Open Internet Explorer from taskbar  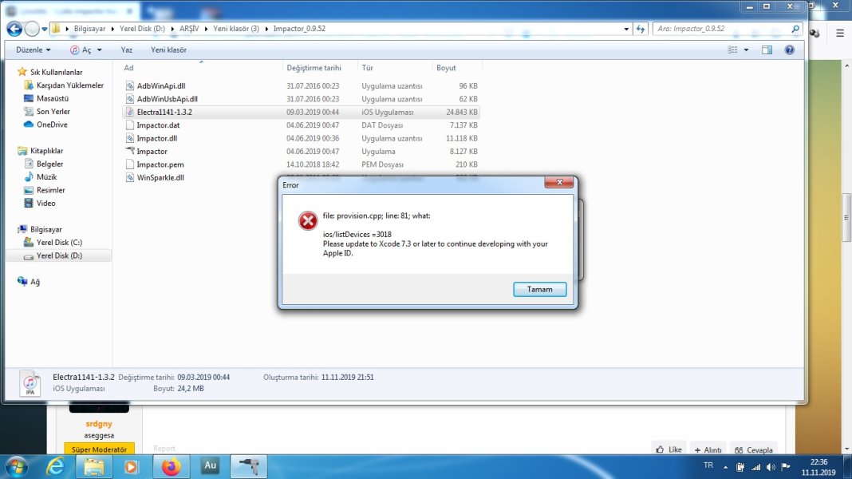[56, 465]
